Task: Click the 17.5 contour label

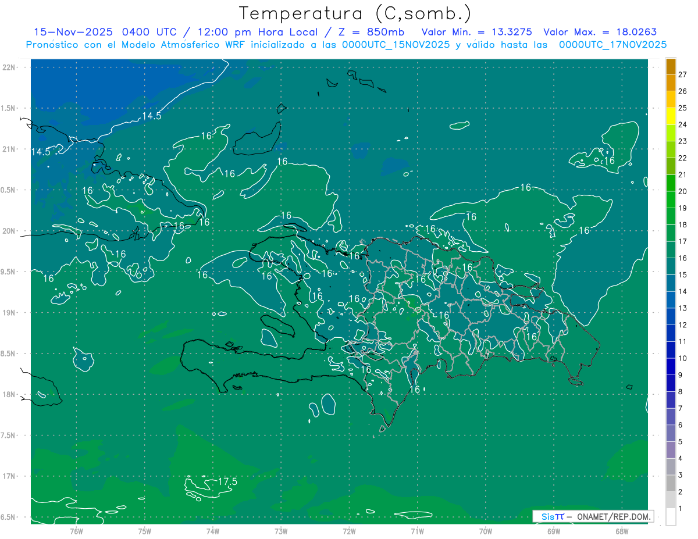Action: click(227, 482)
